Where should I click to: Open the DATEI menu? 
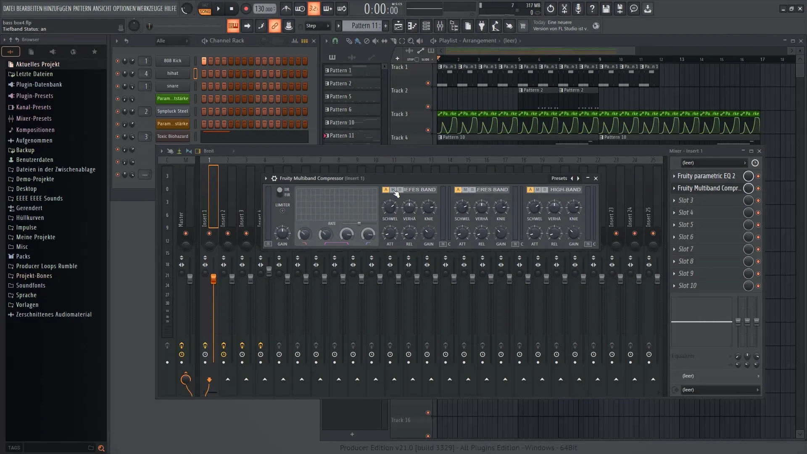tap(9, 8)
